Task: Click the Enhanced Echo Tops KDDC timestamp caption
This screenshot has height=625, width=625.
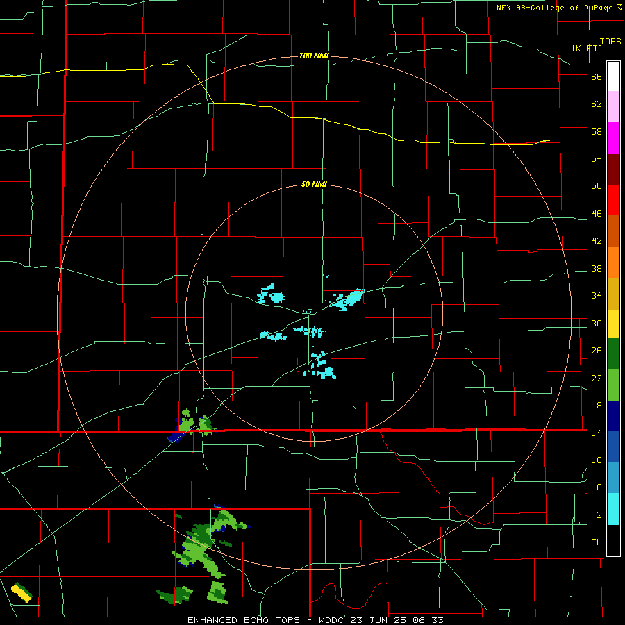Action: click(315, 620)
